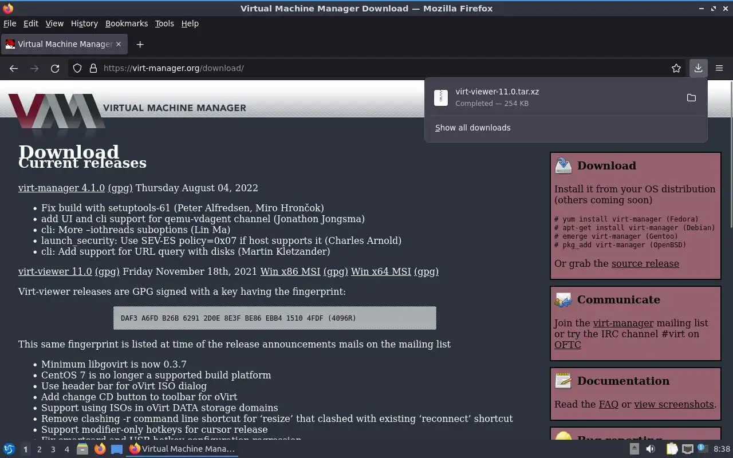This screenshot has height=458, width=733.
Task: Open clipboard manager tray icon
Action: [x=672, y=449]
